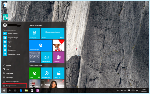The height and width of the screenshot is (94, 150).
Task: Open the Store from the taskbar
Action: click(32, 91)
